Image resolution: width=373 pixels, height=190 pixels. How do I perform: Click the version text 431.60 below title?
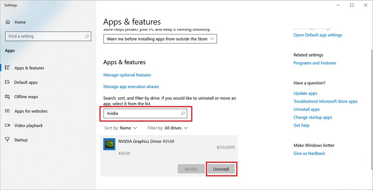tap(124, 153)
